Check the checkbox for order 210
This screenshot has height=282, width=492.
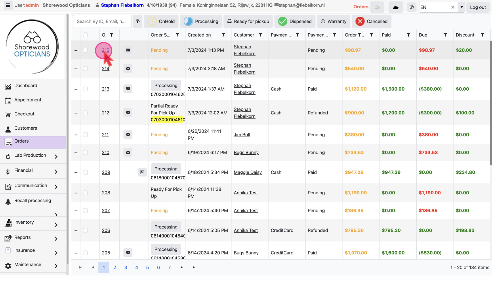pyautogui.click(x=85, y=153)
